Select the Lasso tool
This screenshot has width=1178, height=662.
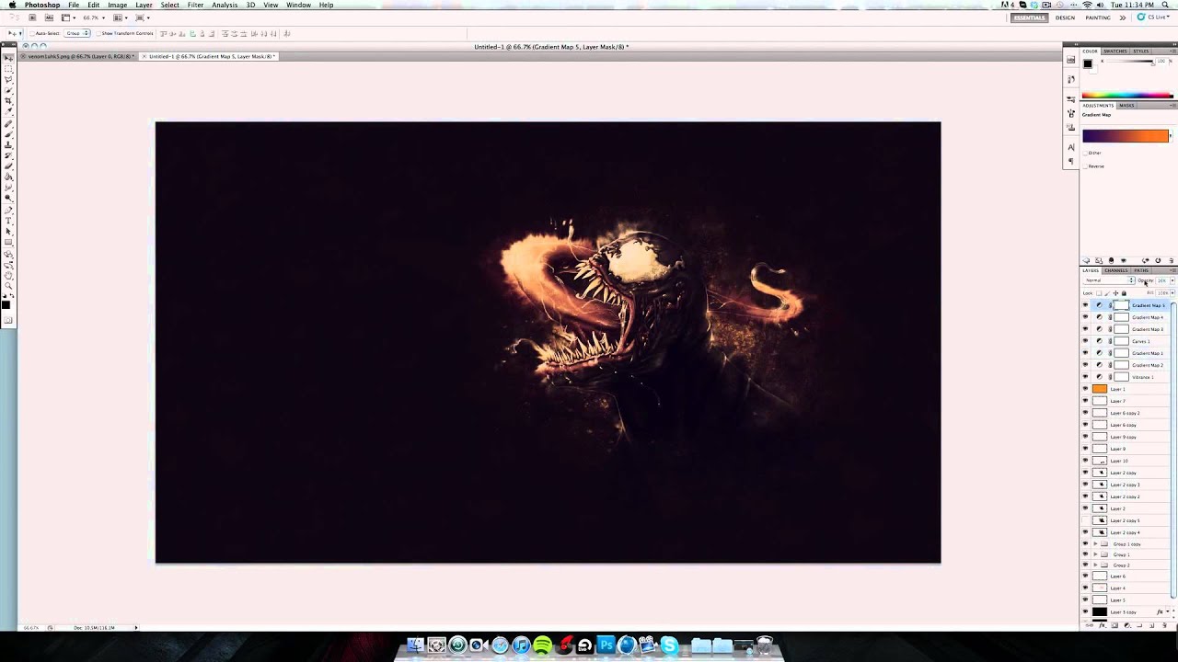click(8, 80)
